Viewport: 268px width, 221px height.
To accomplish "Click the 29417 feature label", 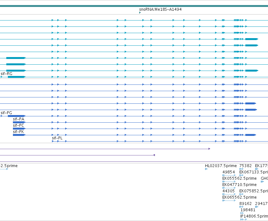I will point(261,204).
